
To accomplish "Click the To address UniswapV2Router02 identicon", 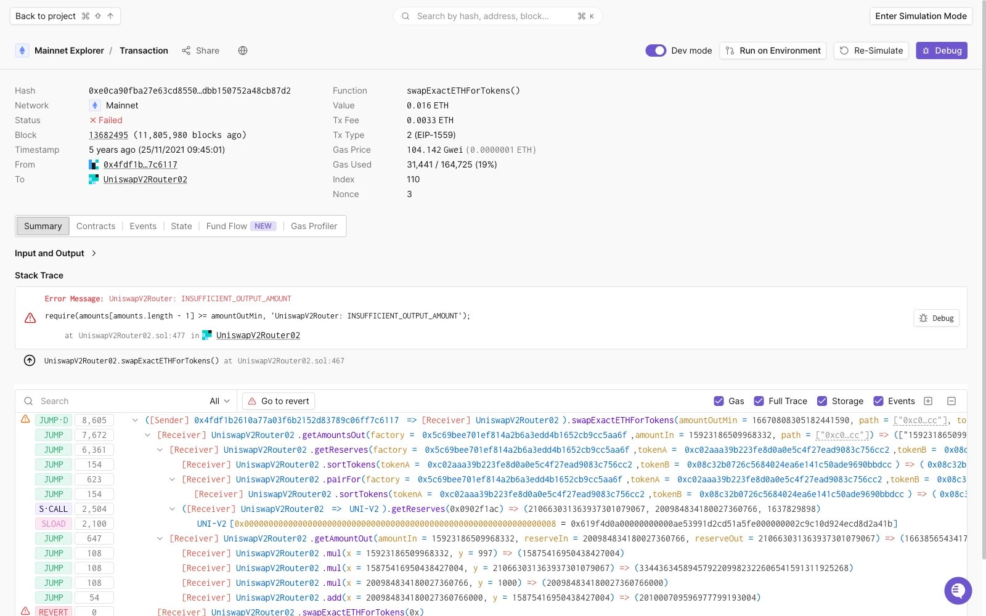I will pyautogui.click(x=94, y=179).
